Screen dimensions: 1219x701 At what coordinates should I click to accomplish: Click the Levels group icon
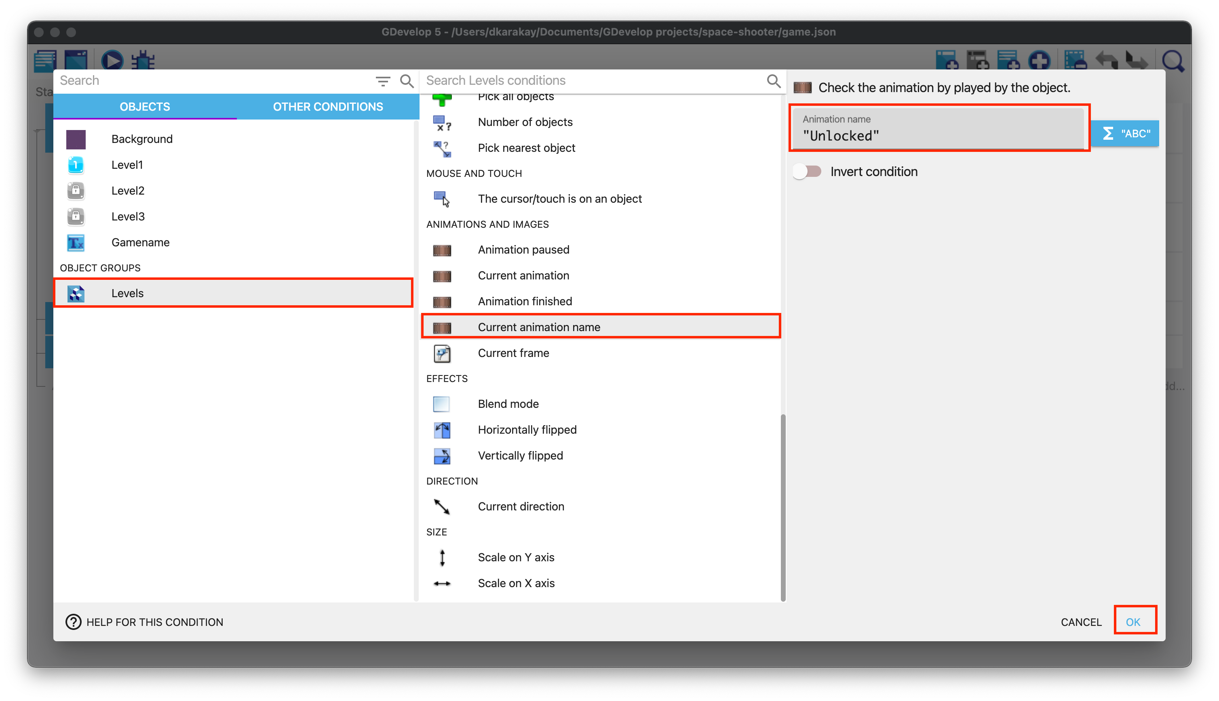76,293
